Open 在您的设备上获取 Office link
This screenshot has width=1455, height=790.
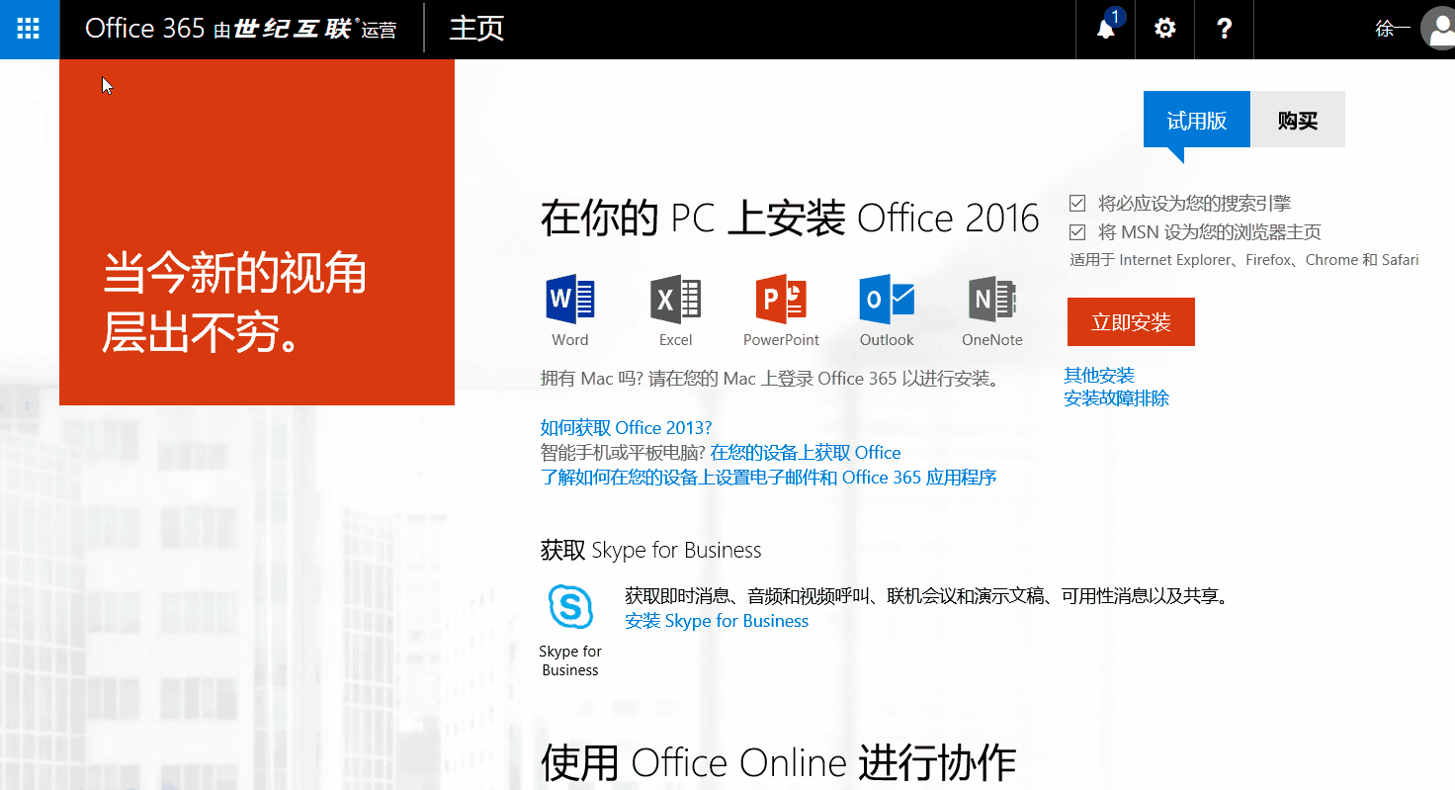tap(806, 453)
